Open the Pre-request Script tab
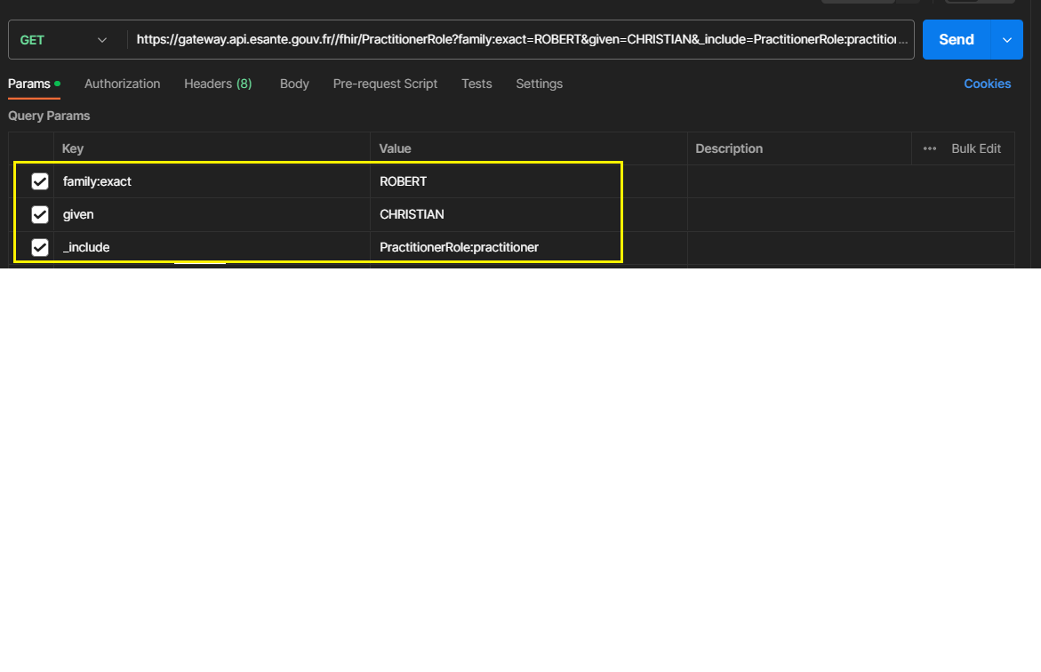This screenshot has width=1041, height=672. [385, 84]
